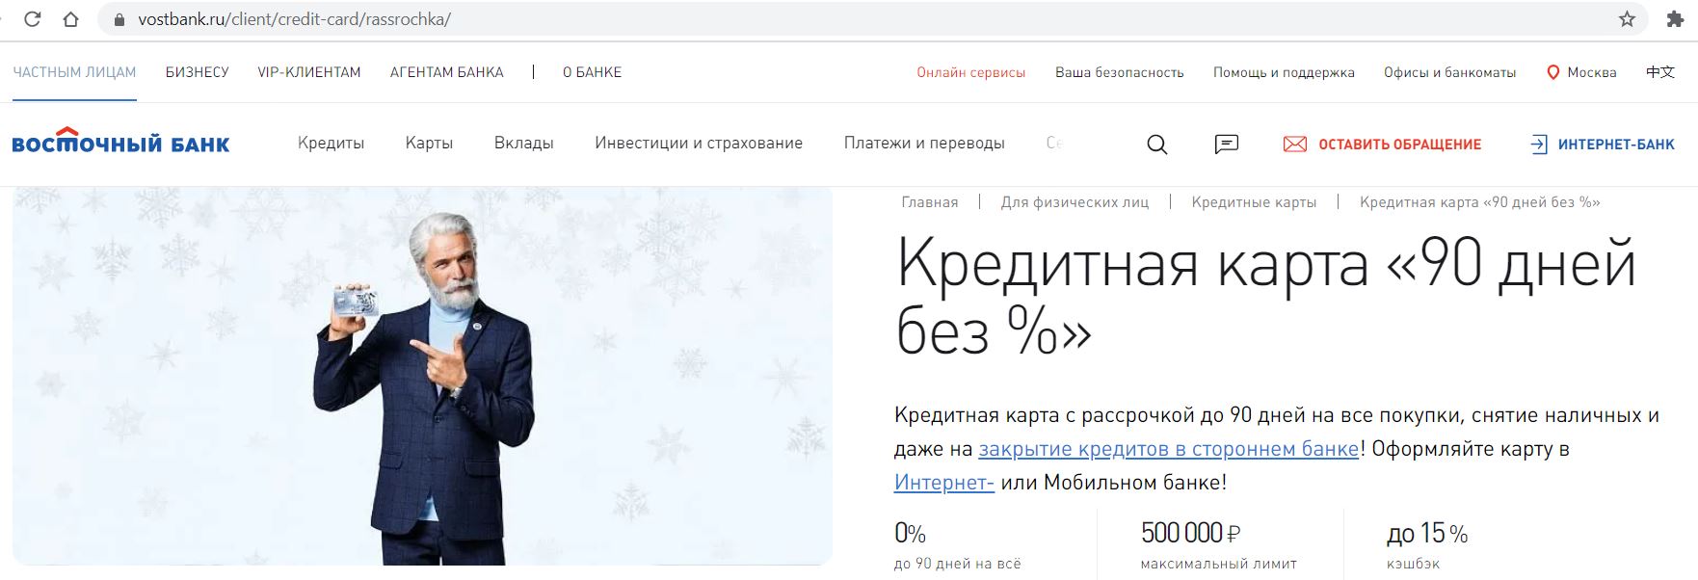The height and width of the screenshot is (580, 1698).
Task: Visit Помощь и поддержка page
Action: (x=1284, y=72)
